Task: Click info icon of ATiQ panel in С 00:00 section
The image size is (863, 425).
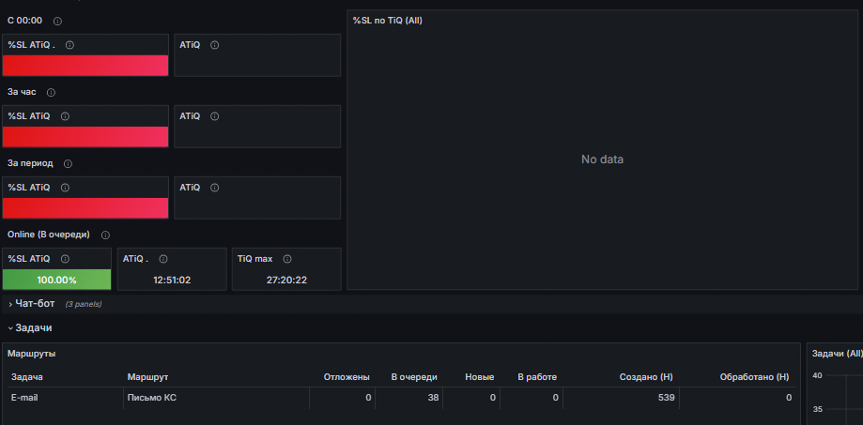Action: [215, 45]
